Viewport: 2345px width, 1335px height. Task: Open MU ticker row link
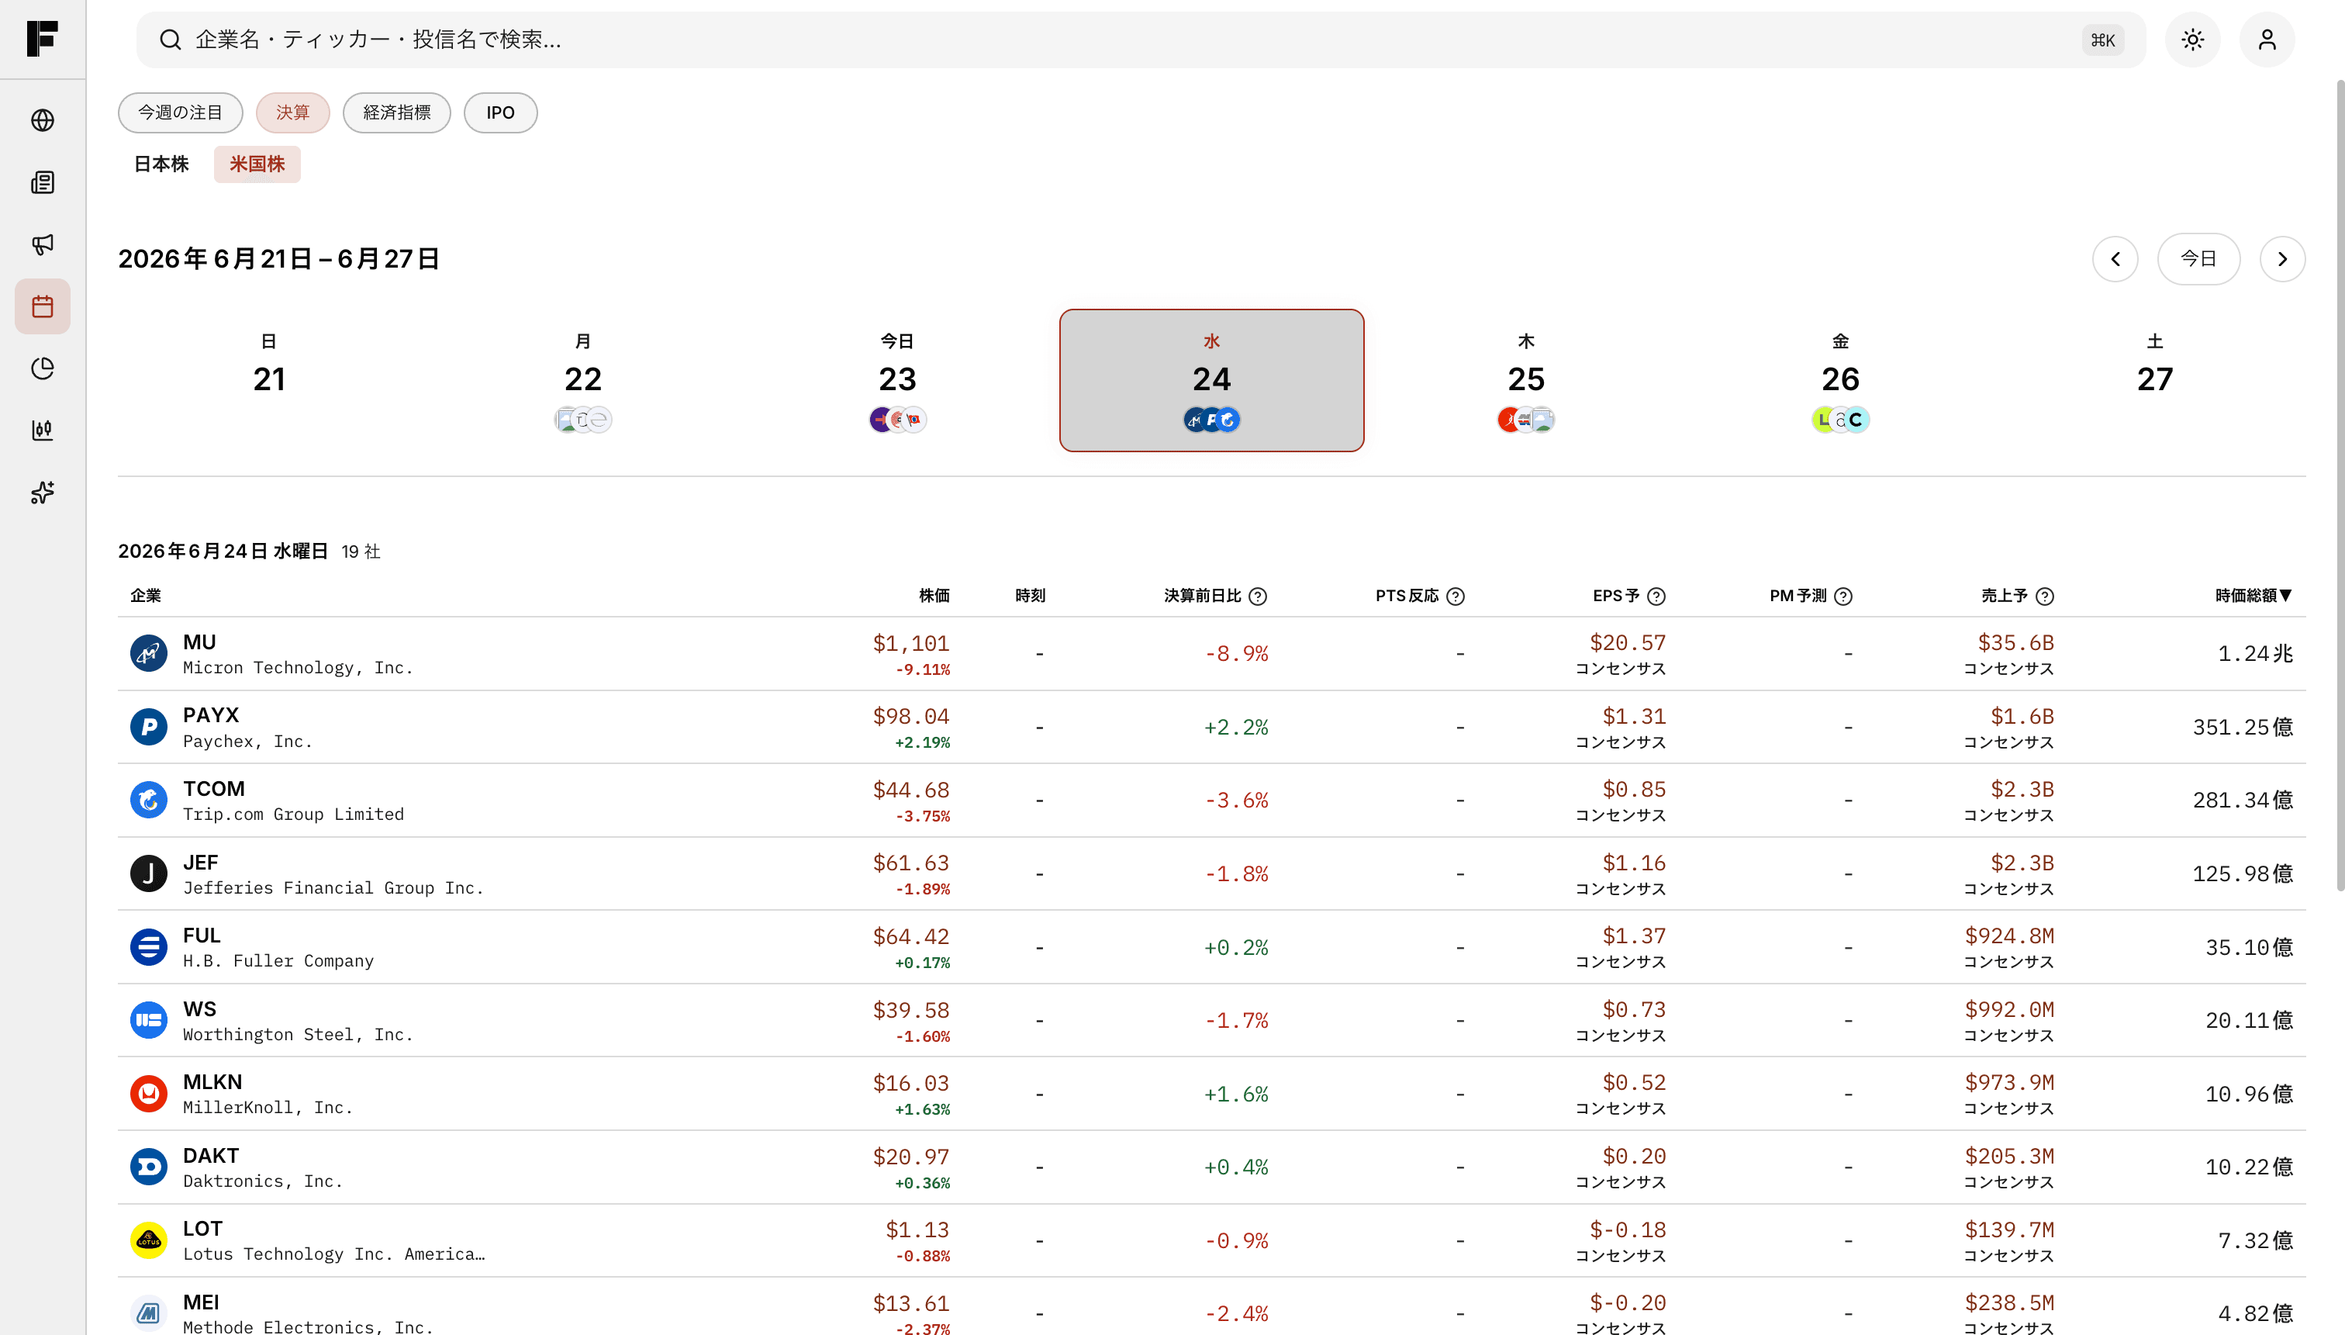click(199, 642)
